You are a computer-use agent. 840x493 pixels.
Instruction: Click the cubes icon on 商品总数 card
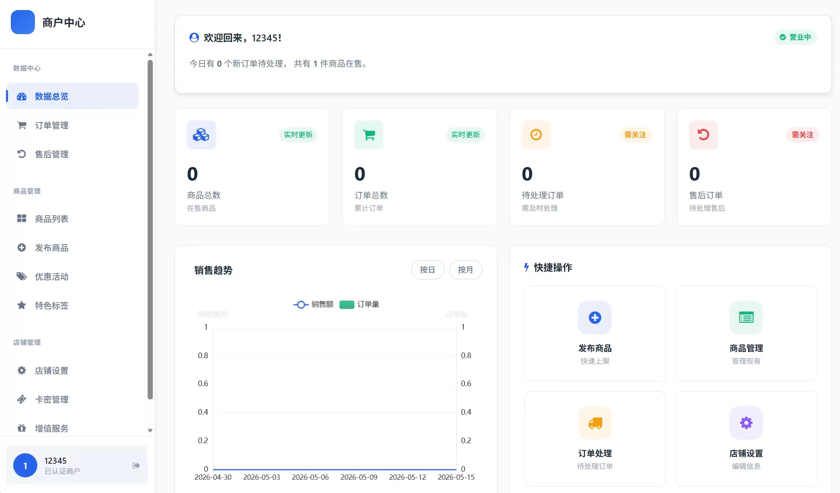(x=201, y=135)
